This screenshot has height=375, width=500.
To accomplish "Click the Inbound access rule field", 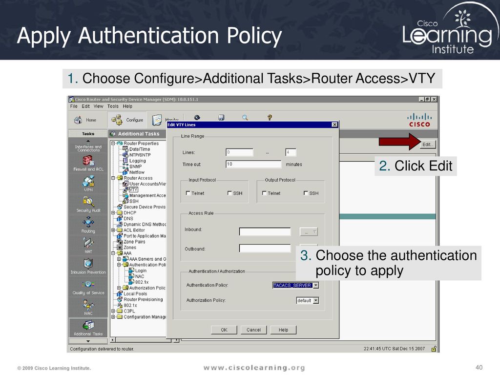I will (265, 231).
